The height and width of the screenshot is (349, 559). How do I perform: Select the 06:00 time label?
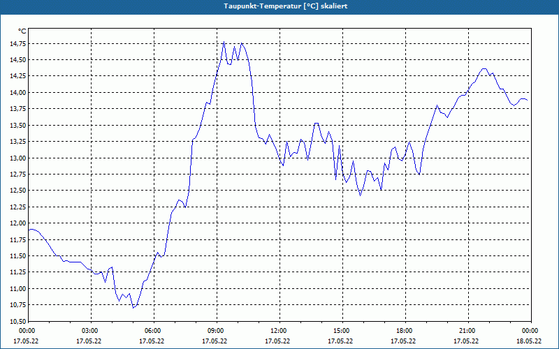(154, 331)
